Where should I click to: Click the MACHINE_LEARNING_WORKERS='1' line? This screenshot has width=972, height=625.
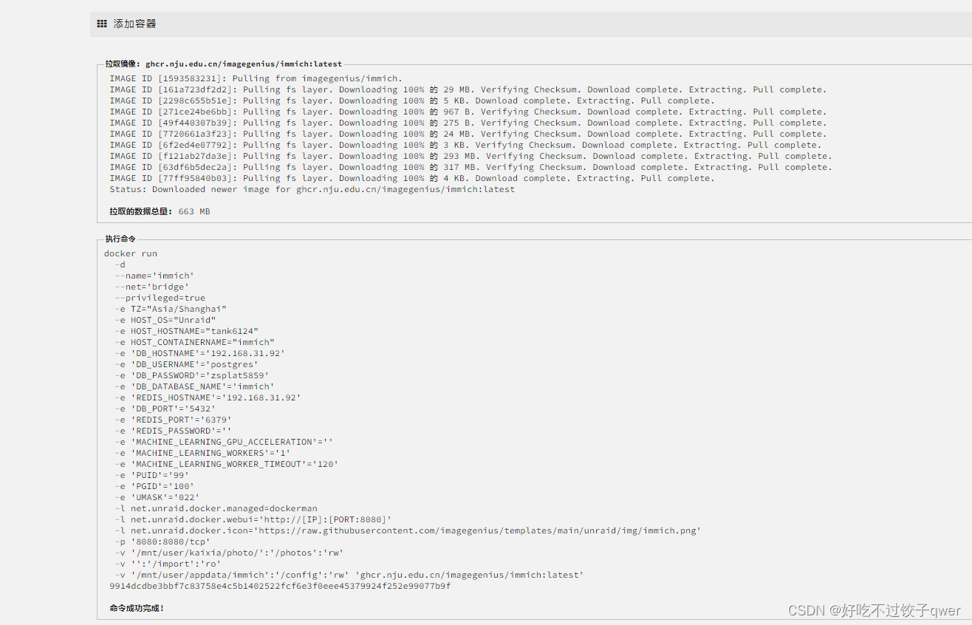pyautogui.click(x=203, y=453)
